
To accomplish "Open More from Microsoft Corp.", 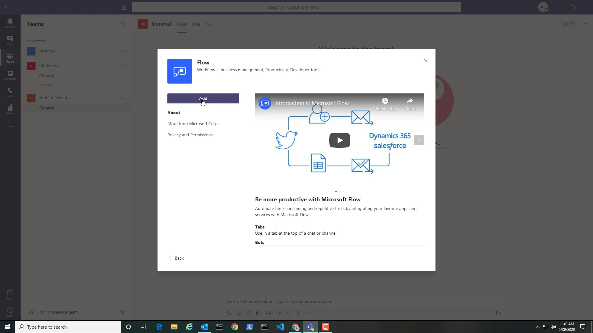I will pyautogui.click(x=193, y=124).
